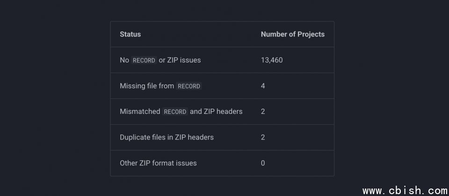This screenshot has width=449, height=196.
Task: Click the word Duplicate in fourth row
Action: 135,137
